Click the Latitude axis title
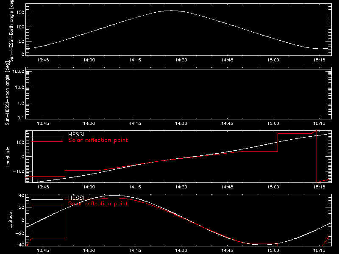The image size is (339, 254). point(10,220)
